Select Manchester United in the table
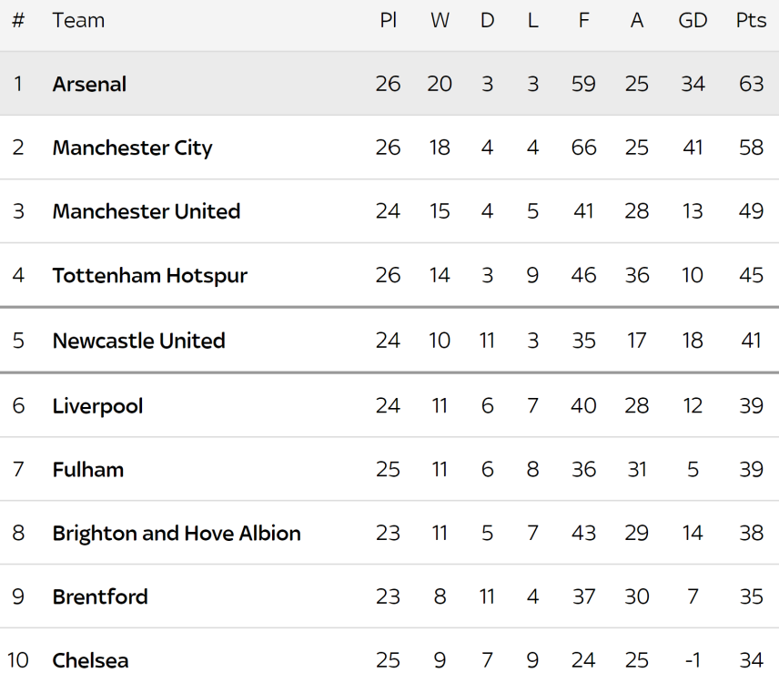Screen dimensions: 779x683 click(x=147, y=211)
